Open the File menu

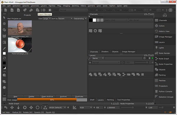point(4,6)
